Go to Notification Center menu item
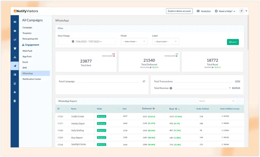 (32, 79)
